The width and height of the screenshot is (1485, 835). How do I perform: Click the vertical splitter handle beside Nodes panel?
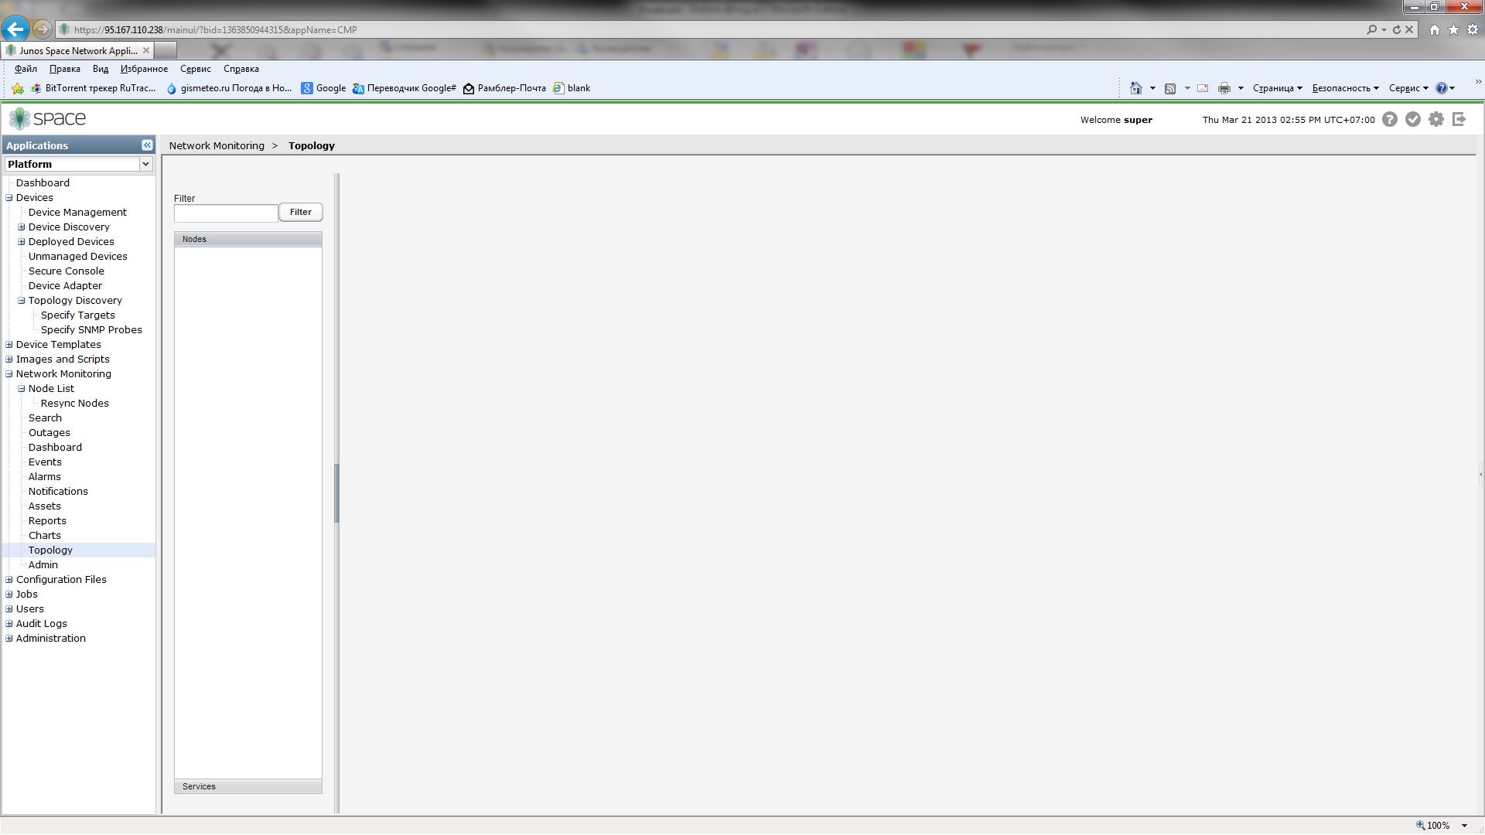[x=336, y=493]
